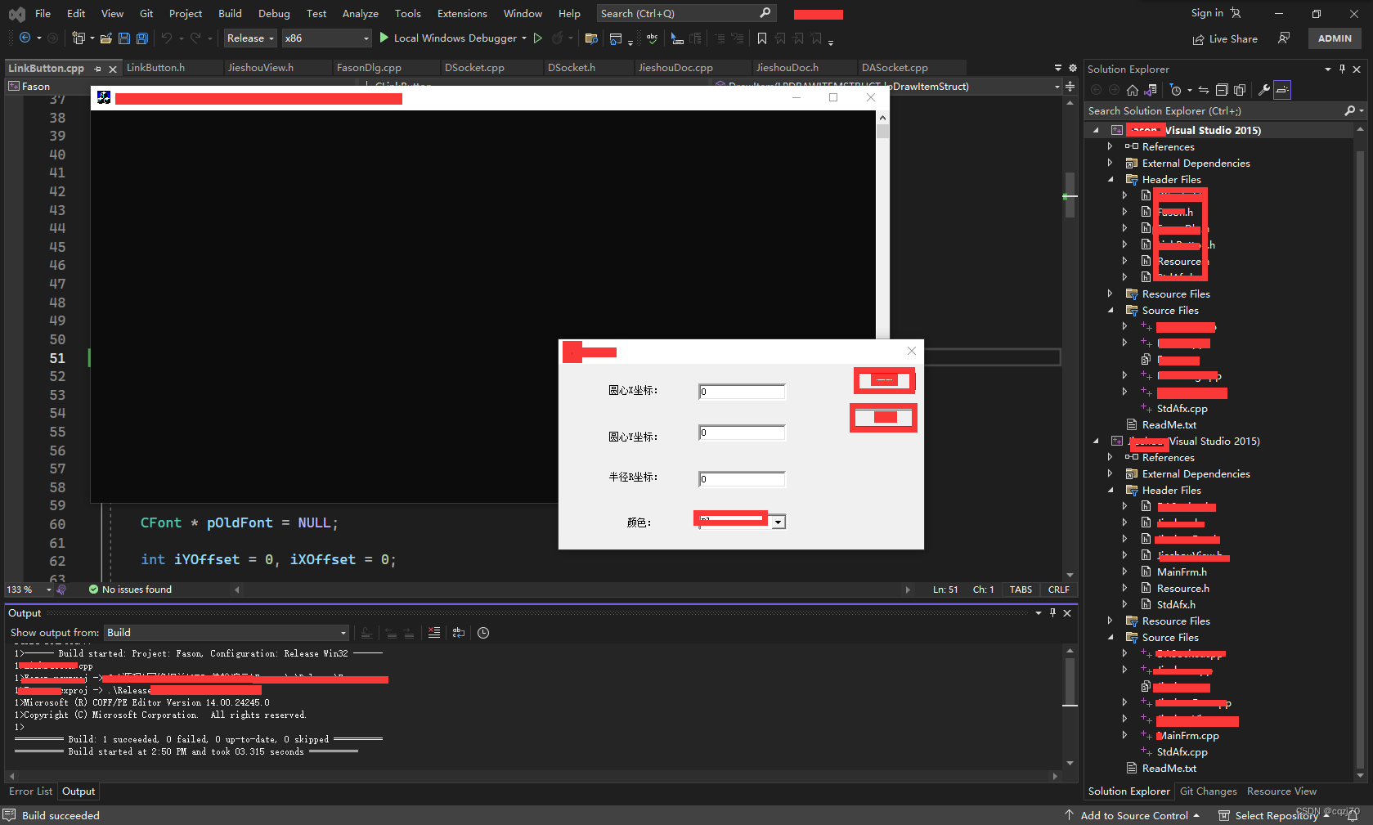
Task: Click Add to Source Control button
Action: pos(1133,815)
